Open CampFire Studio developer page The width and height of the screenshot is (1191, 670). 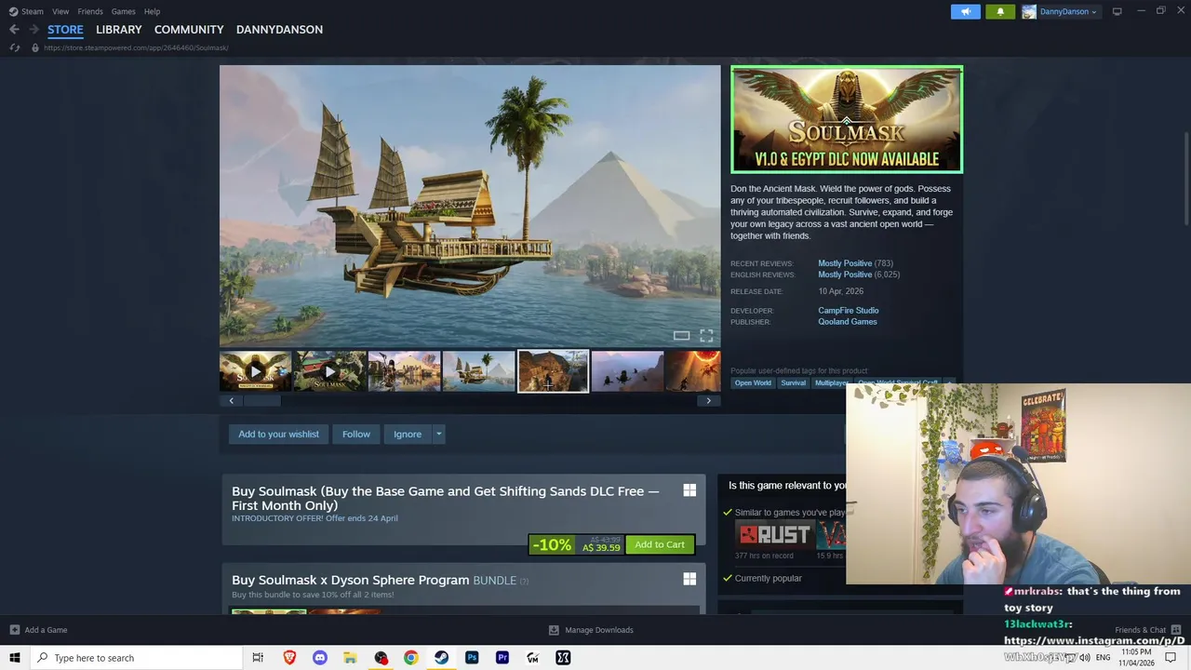(849, 311)
